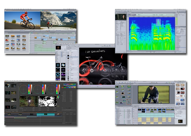Open the first still thumbnail in Color's bin
This screenshot has height=136, width=191.
click(x=8, y=85)
